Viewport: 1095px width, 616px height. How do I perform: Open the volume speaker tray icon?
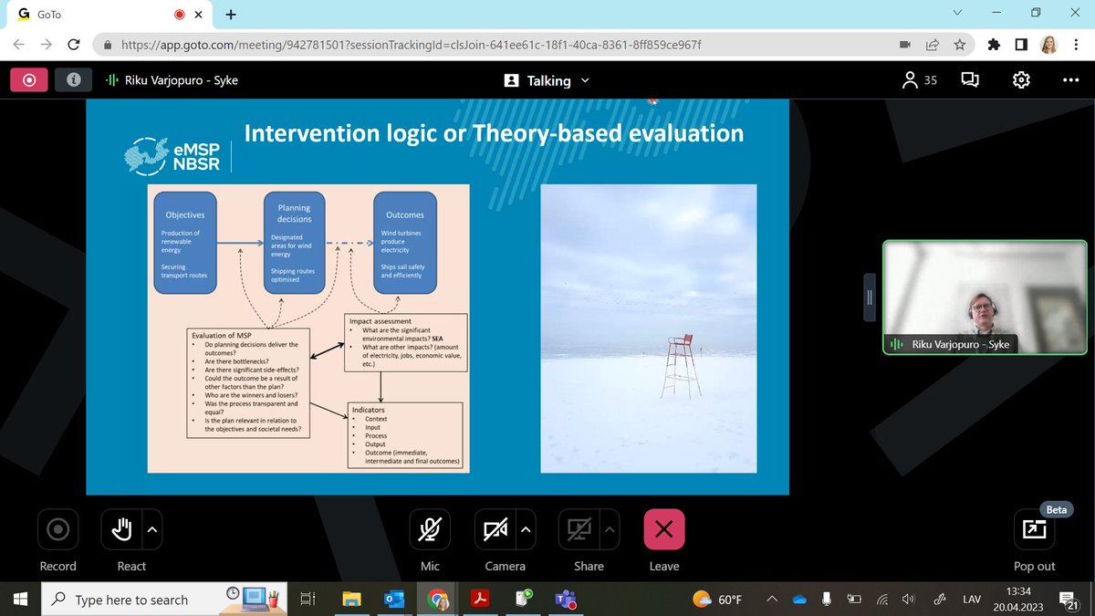point(909,600)
